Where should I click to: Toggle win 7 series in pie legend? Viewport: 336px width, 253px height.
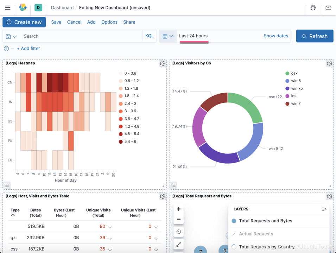pyautogui.click(x=293, y=104)
